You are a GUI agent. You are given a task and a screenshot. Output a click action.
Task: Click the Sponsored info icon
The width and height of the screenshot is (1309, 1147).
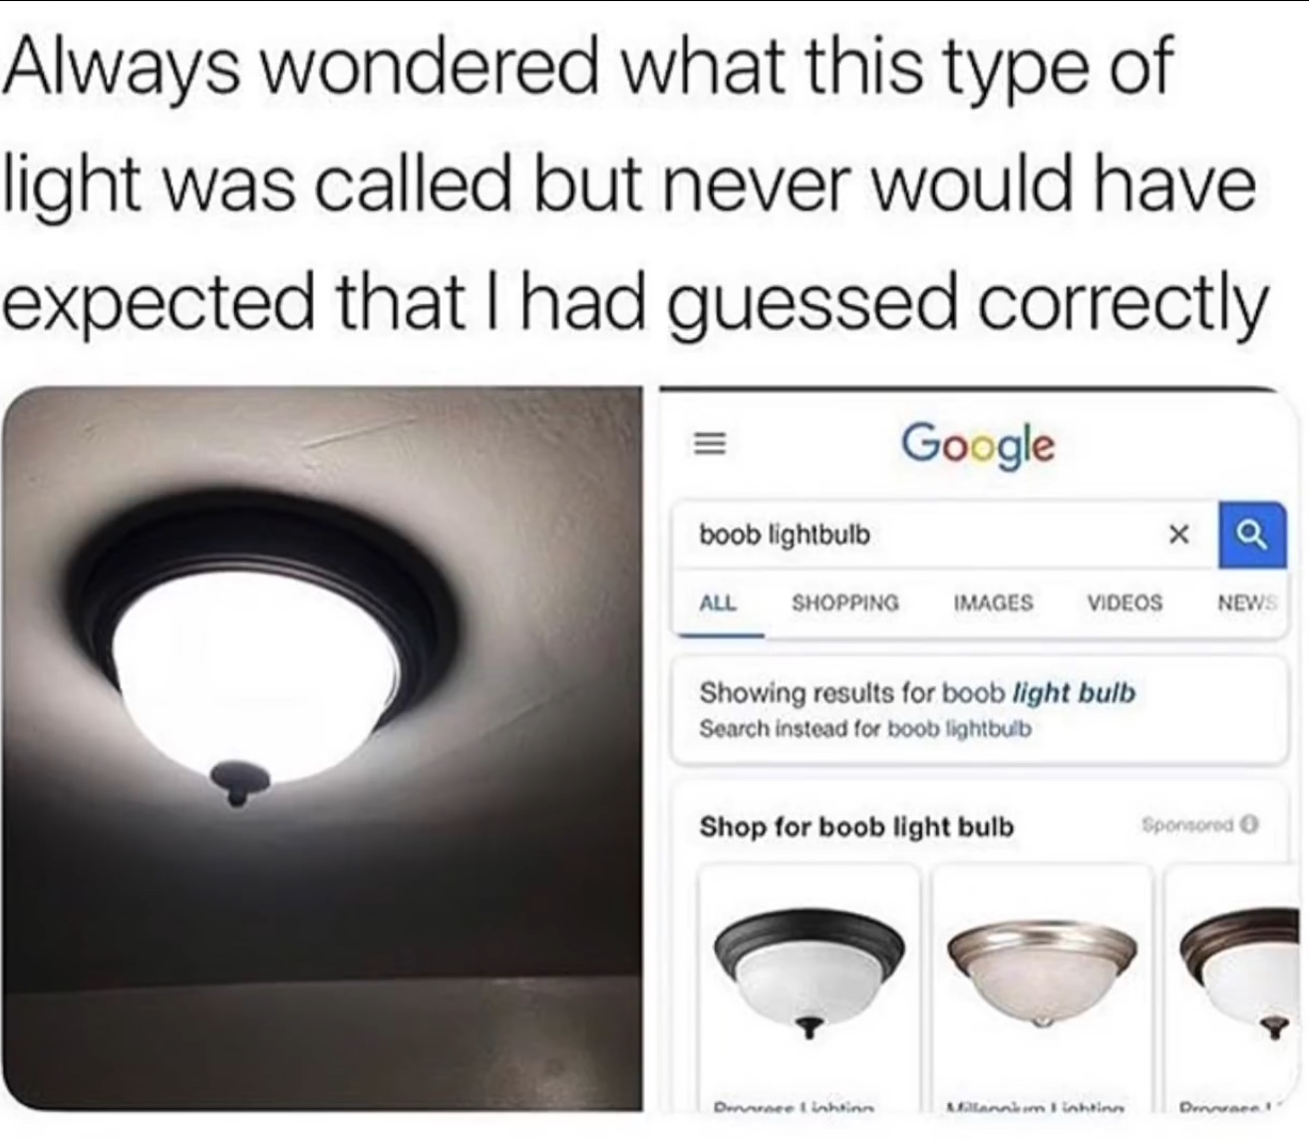pyautogui.click(x=1251, y=825)
